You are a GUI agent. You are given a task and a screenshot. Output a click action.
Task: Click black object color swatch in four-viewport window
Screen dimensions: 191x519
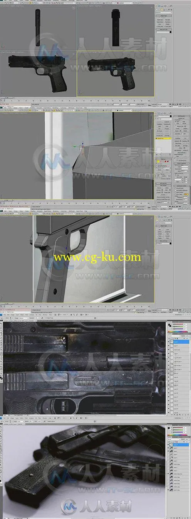coord(171,32)
